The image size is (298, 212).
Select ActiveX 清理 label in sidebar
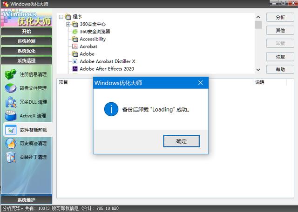pos(33,116)
